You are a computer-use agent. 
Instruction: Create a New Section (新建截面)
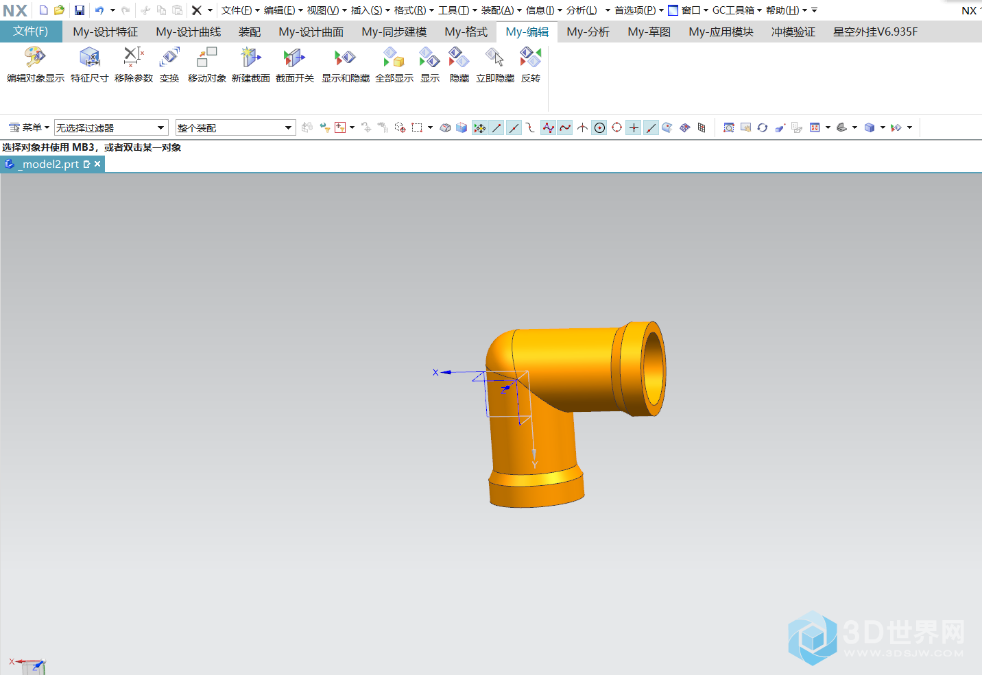[250, 64]
